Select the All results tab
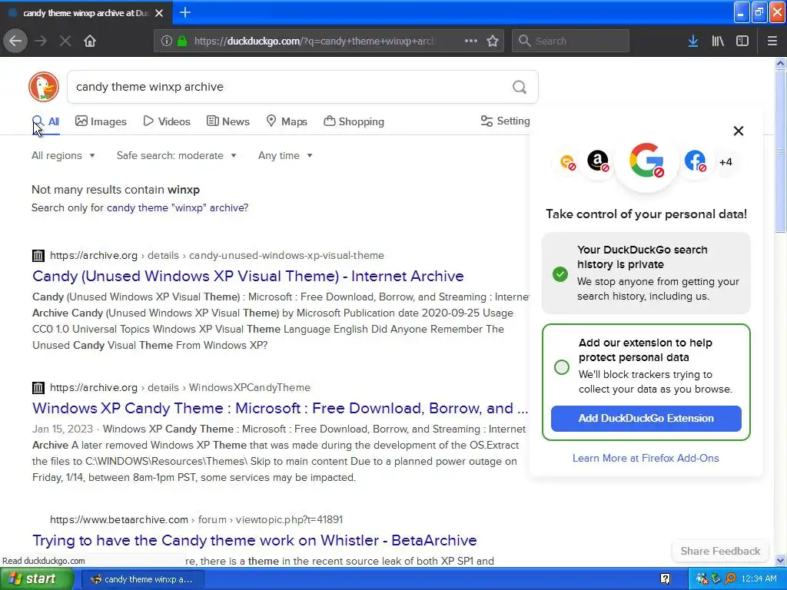The height and width of the screenshot is (590, 787). pyautogui.click(x=45, y=121)
